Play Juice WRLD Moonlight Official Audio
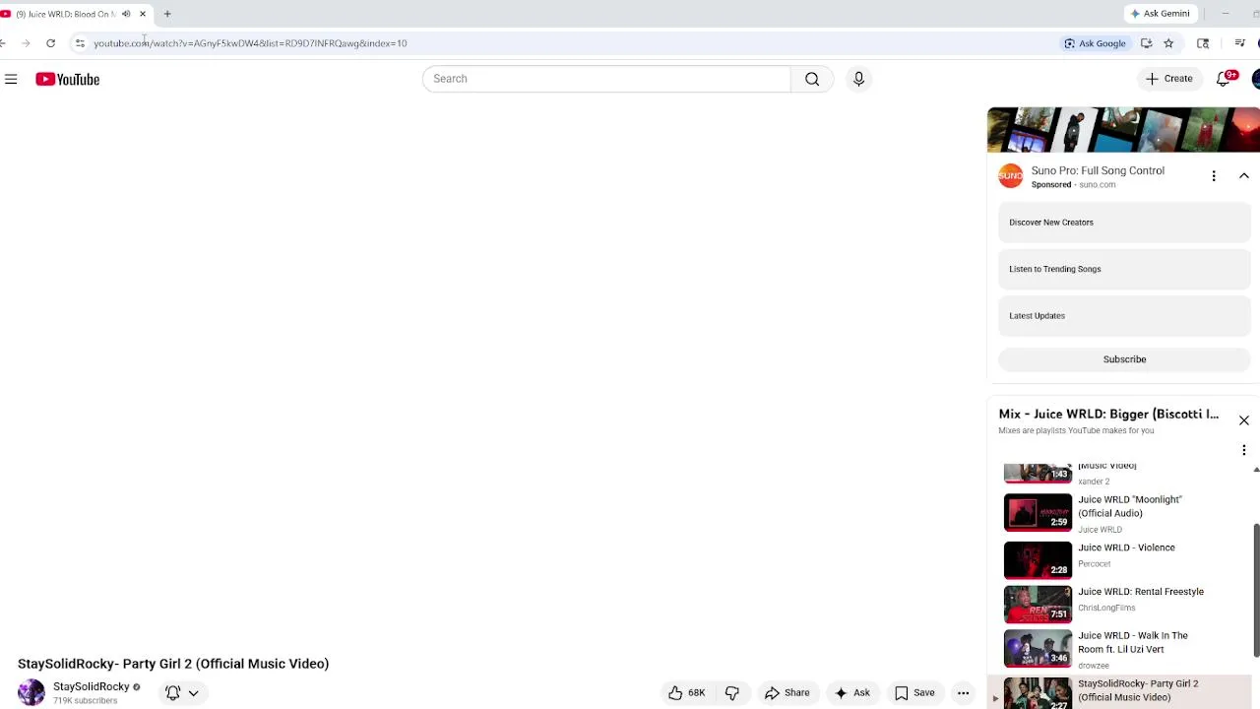Image resolution: width=1260 pixels, height=709 pixels. tap(1130, 506)
